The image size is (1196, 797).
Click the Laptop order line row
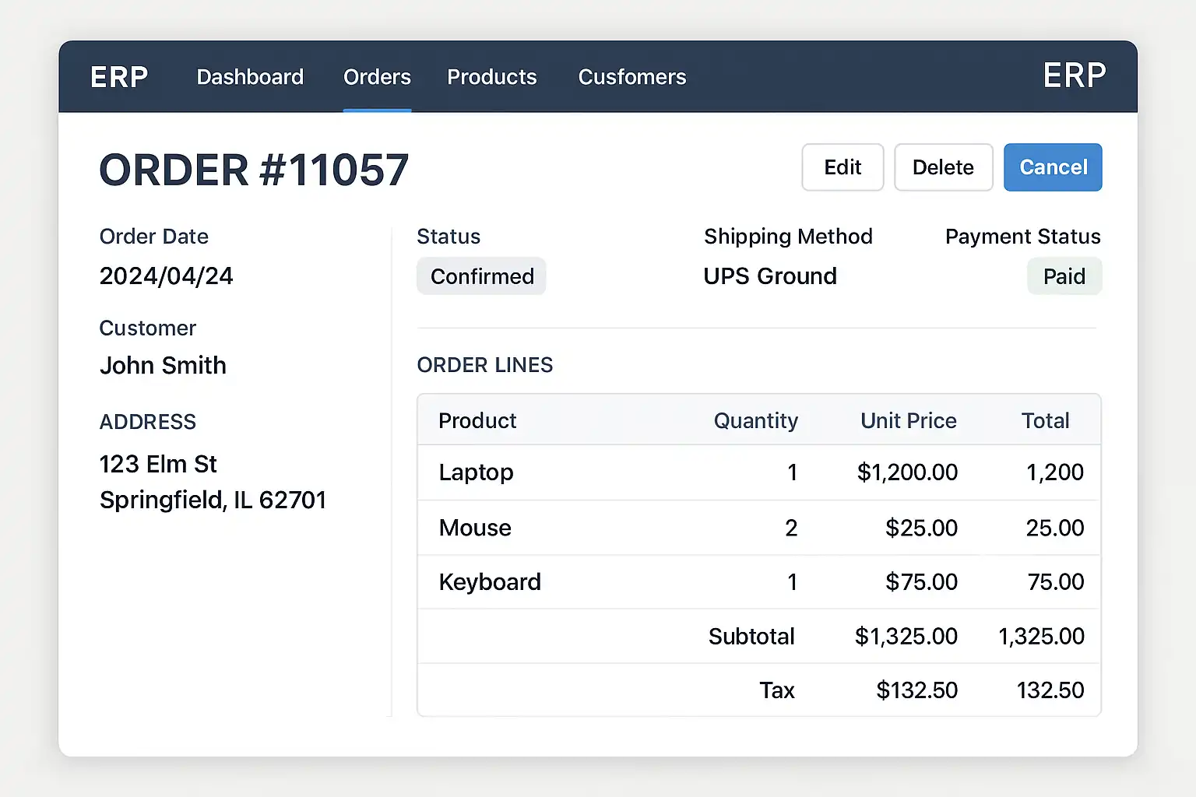click(x=476, y=472)
